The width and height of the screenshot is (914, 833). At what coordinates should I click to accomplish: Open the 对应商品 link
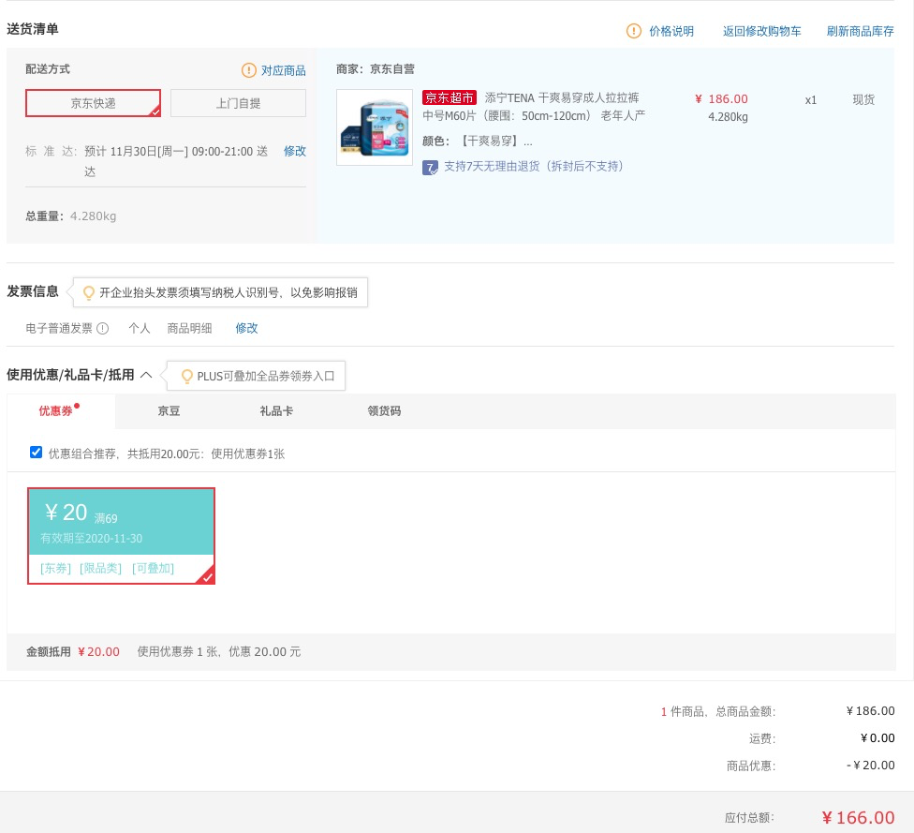tap(284, 70)
